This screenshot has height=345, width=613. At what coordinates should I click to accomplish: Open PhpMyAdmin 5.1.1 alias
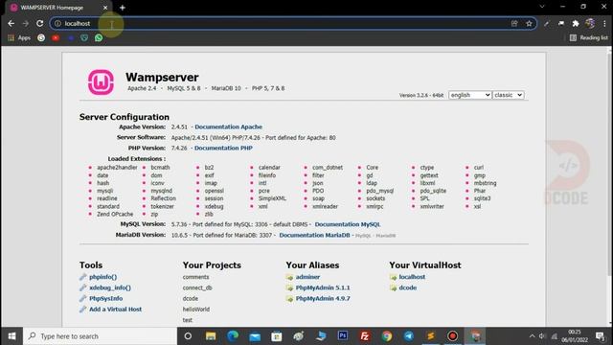tap(323, 287)
